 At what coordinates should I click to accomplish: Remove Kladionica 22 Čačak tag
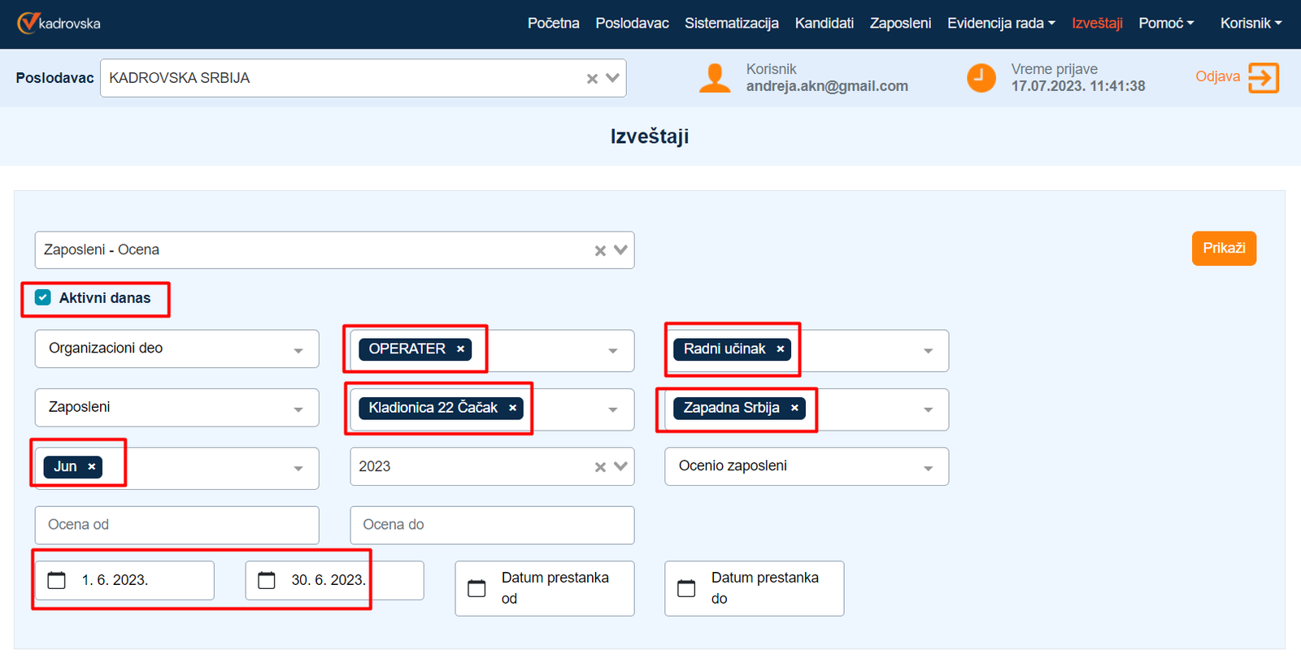pos(512,408)
